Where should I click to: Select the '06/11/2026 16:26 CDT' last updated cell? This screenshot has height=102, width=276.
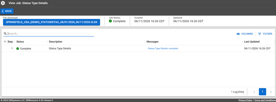pyautogui.click(x=257, y=49)
